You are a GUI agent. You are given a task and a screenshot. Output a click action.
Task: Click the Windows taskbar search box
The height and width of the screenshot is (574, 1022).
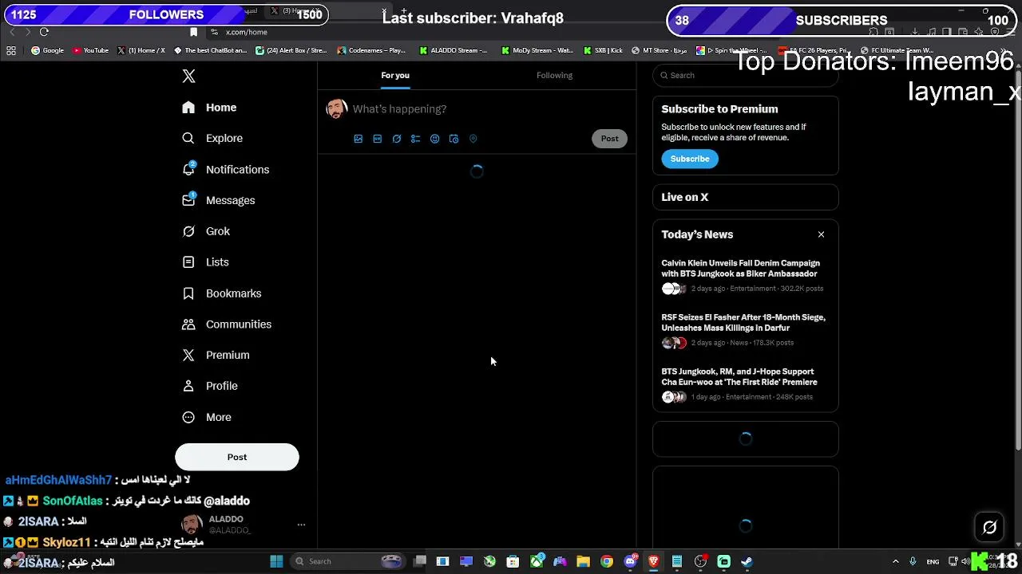[347, 561]
